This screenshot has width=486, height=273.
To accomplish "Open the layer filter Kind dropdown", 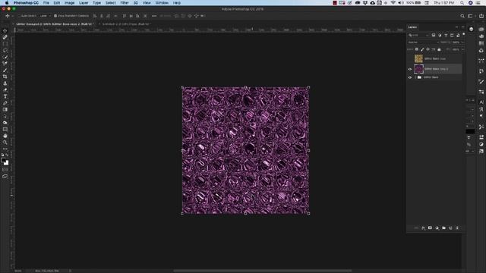I will click(418, 36).
